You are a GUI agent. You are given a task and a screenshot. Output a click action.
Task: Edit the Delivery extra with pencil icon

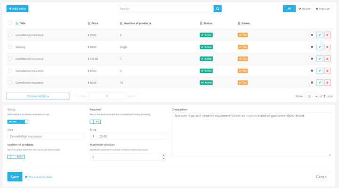click(320, 47)
